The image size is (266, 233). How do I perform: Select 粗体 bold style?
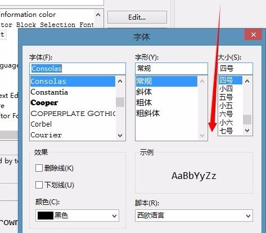click(166, 103)
